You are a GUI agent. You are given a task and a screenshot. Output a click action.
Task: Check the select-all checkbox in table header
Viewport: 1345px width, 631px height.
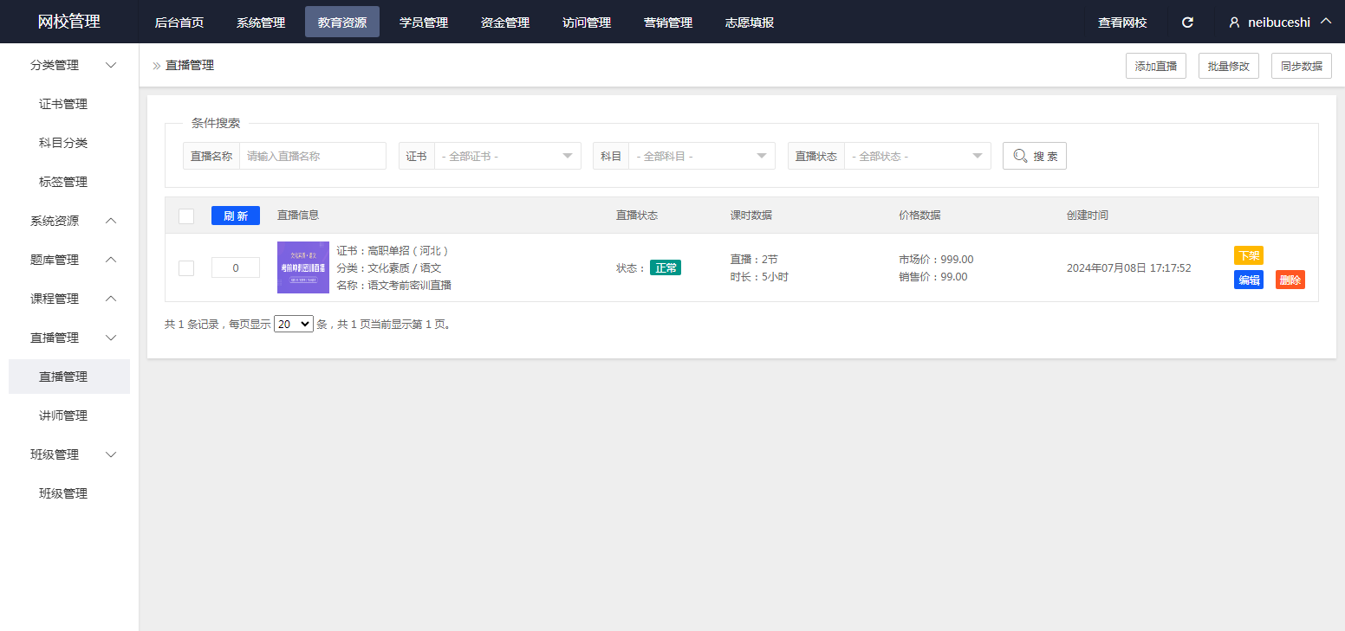(186, 216)
